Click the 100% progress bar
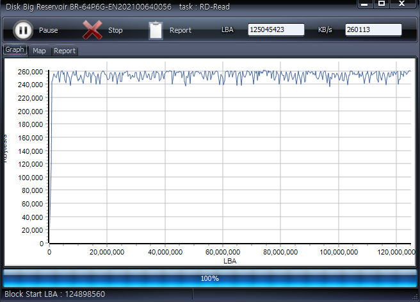420x302 pixels. (210, 278)
